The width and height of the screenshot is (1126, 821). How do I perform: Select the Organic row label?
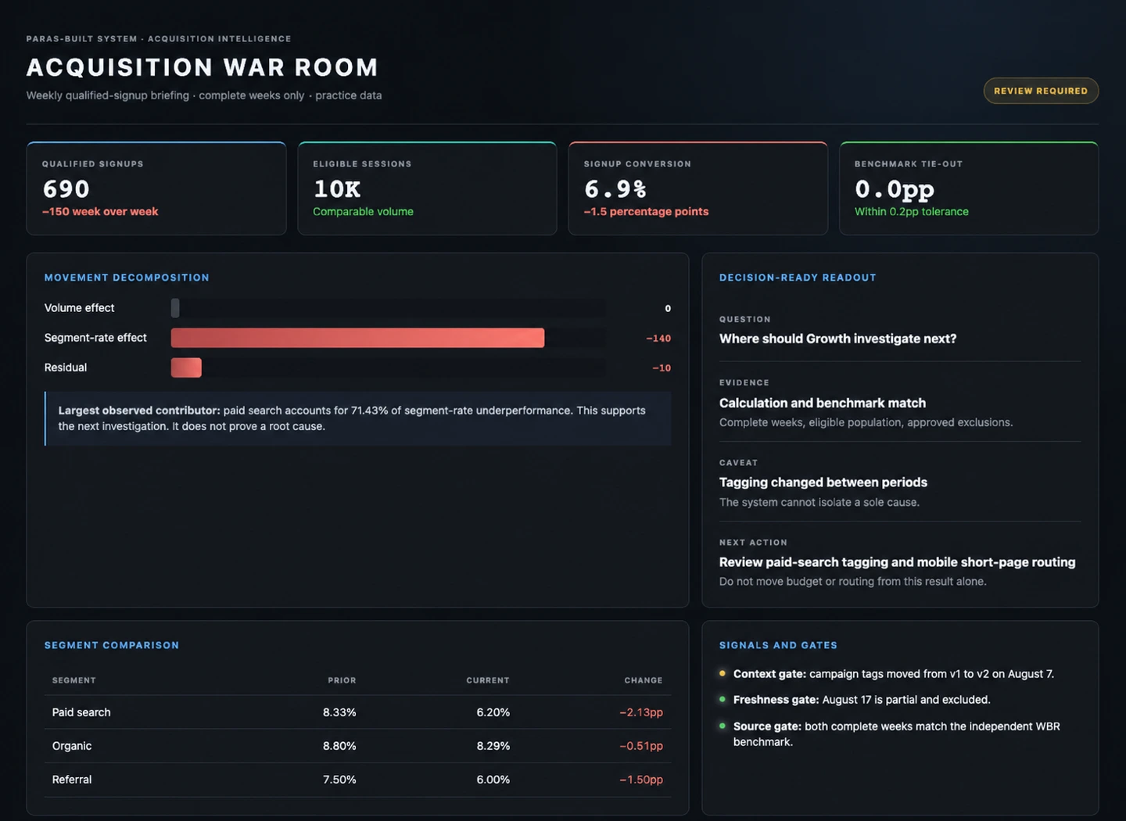72,746
